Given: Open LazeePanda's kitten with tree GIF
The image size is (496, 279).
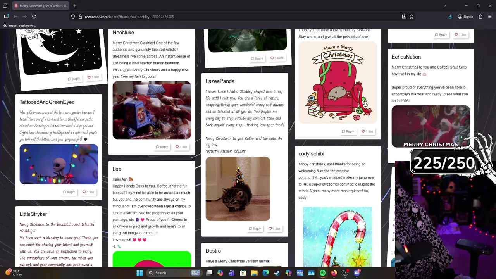Looking at the screenshot, I should pos(238,189).
